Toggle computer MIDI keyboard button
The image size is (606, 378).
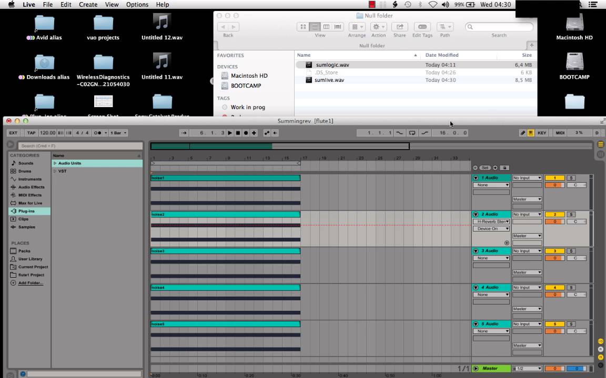(x=531, y=133)
